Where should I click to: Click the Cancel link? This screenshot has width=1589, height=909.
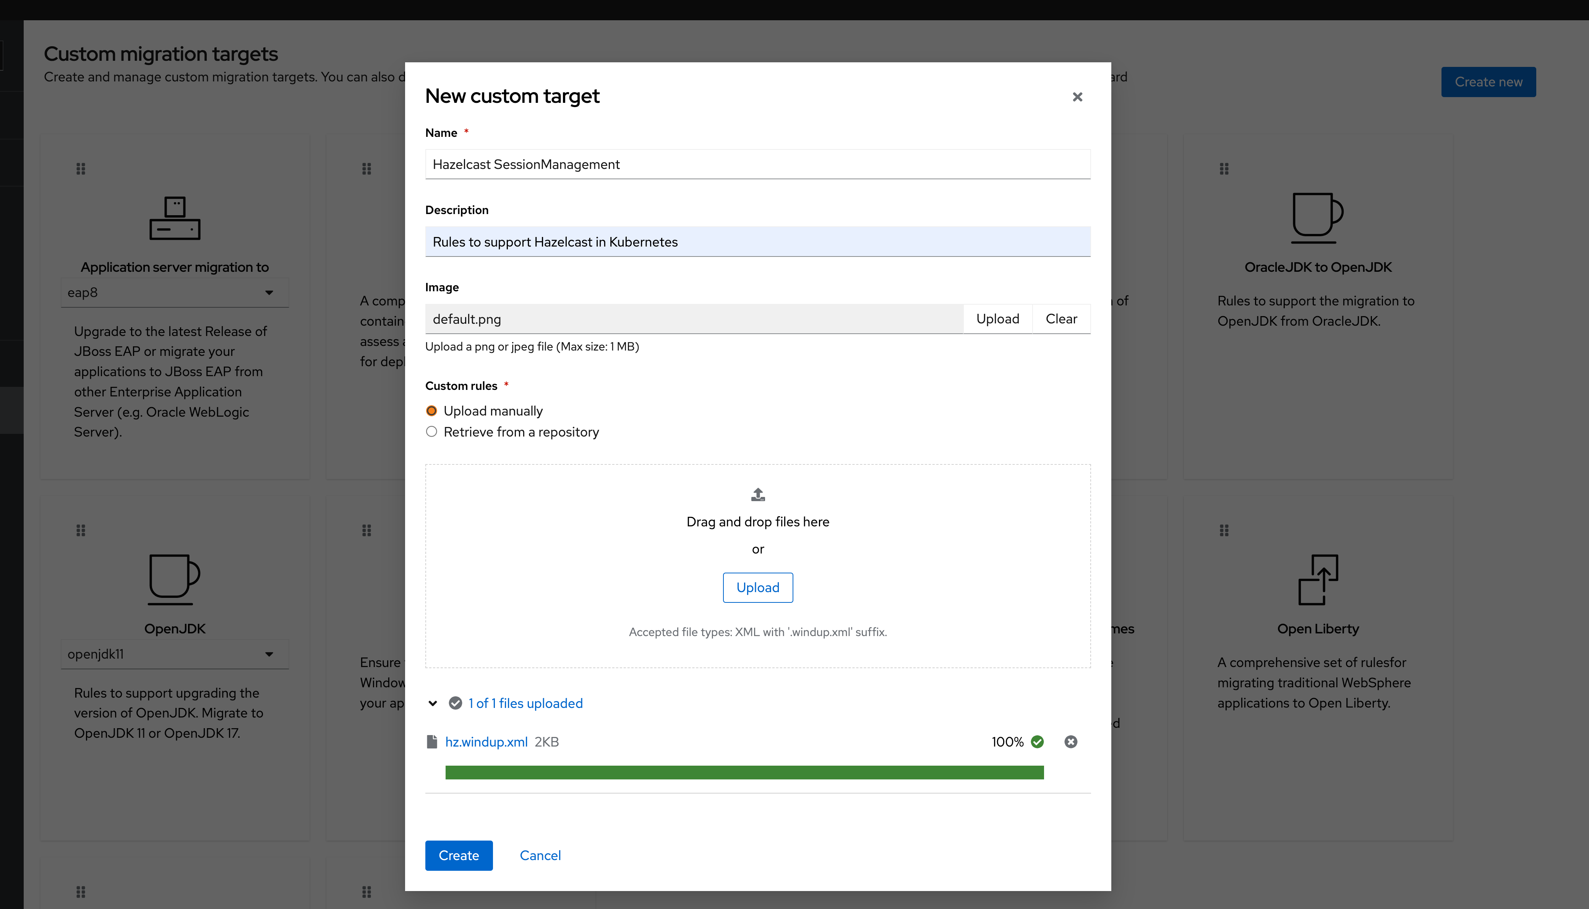click(x=540, y=855)
